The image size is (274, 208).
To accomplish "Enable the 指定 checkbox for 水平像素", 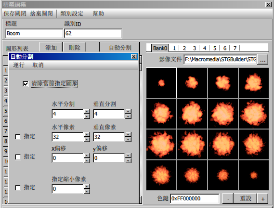I will 18,137.
